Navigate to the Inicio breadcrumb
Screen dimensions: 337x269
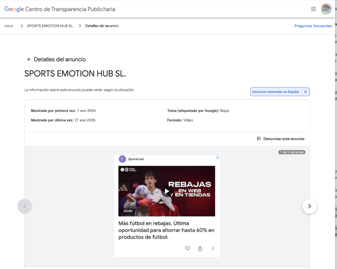click(x=9, y=26)
